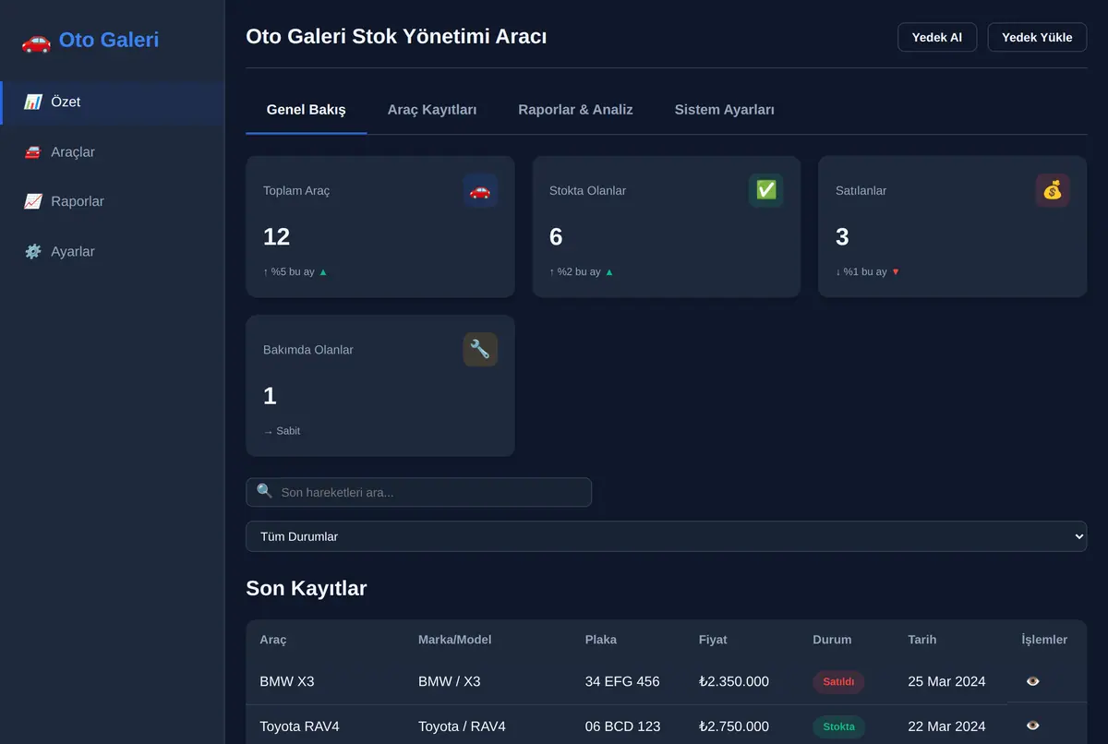Click the ↑ %2 bu ay trend text

(x=581, y=272)
